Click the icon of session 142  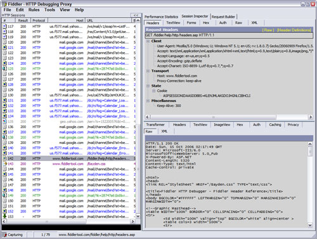tap(4, 158)
